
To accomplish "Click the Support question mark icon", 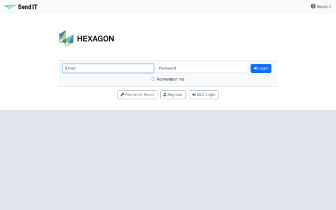I will click(x=313, y=6).
